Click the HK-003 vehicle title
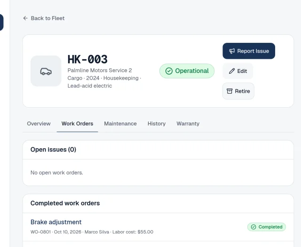The height and width of the screenshot is (247, 301). [87, 59]
